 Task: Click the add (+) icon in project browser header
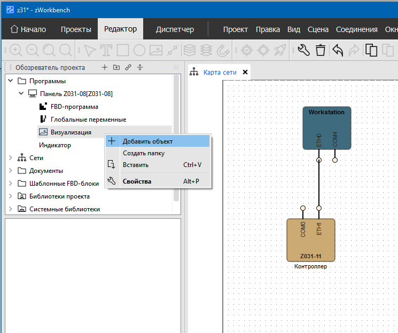(x=105, y=67)
